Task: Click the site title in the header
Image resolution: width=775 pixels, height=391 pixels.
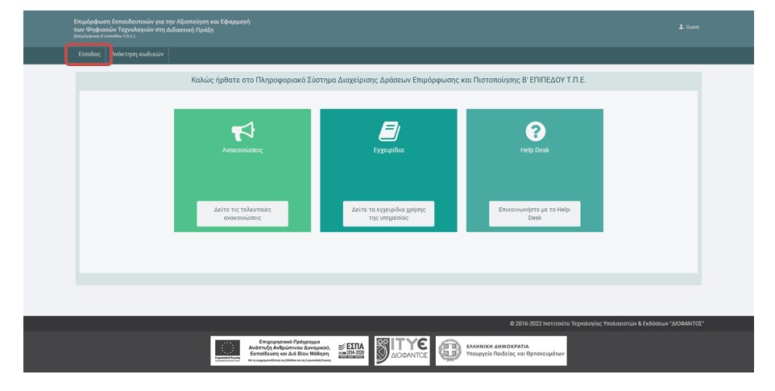Action: tap(161, 25)
